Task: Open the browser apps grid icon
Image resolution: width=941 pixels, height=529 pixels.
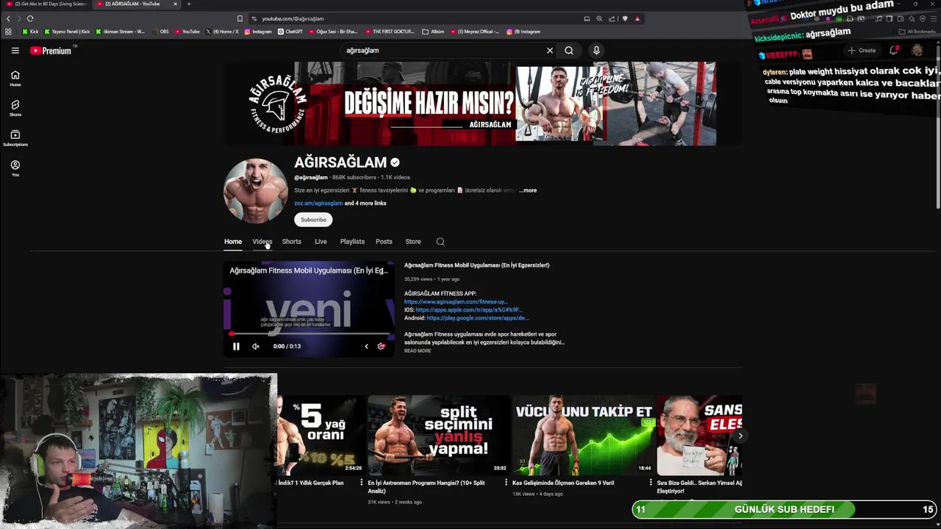Action: 8,32
